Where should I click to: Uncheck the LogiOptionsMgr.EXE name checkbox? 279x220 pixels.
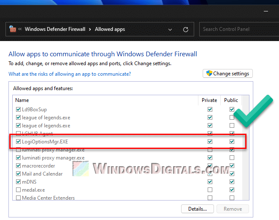pyautogui.click(x=18, y=142)
